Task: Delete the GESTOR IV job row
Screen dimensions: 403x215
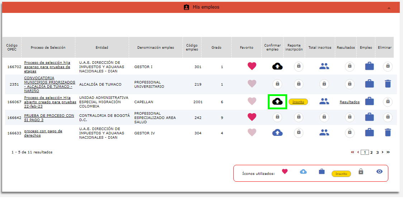Action: click(x=388, y=133)
